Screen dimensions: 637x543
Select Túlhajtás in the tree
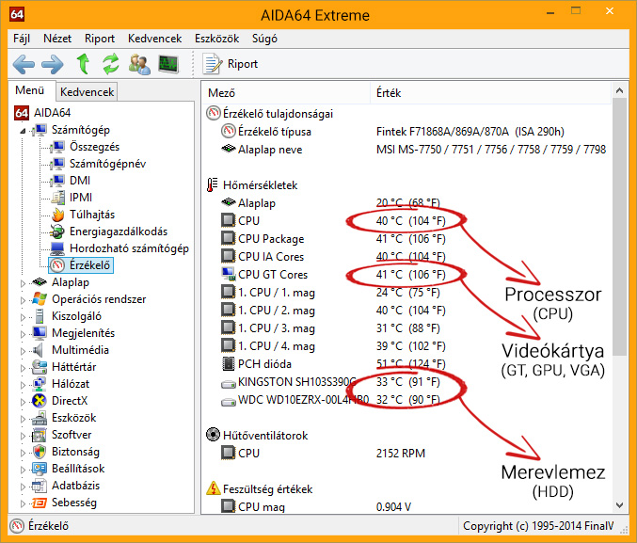pyautogui.click(x=91, y=215)
